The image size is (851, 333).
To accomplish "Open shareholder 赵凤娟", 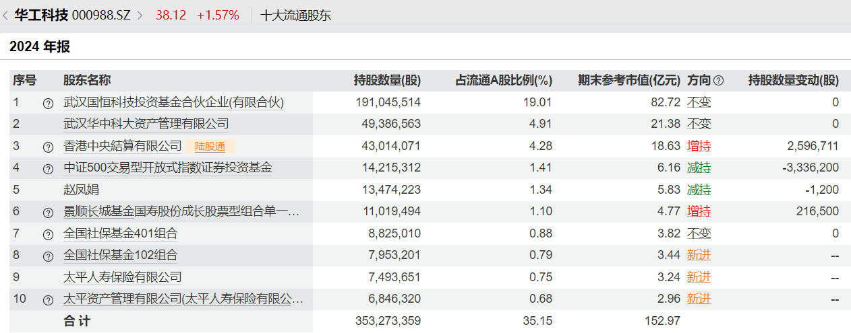I will tap(82, 190).
